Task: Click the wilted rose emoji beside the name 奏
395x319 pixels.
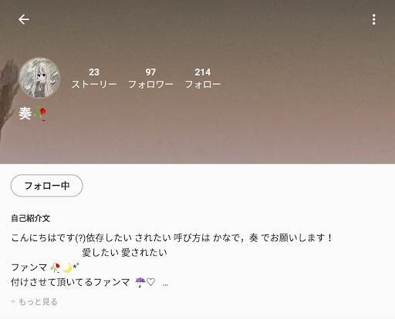Action: pos(39,114)
